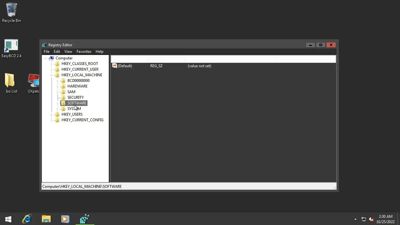Click the Registry Editor taskbar icon
Screen dimensions: 400x225
tap(84, 219)
